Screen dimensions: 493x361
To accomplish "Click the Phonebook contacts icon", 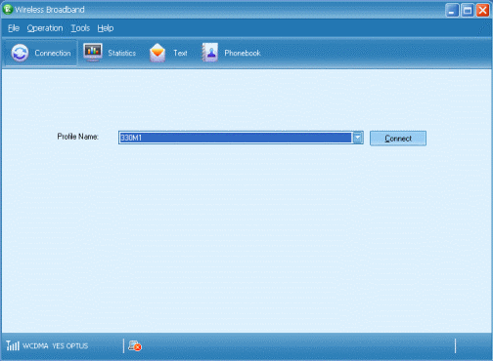I will tap(210, 53).
